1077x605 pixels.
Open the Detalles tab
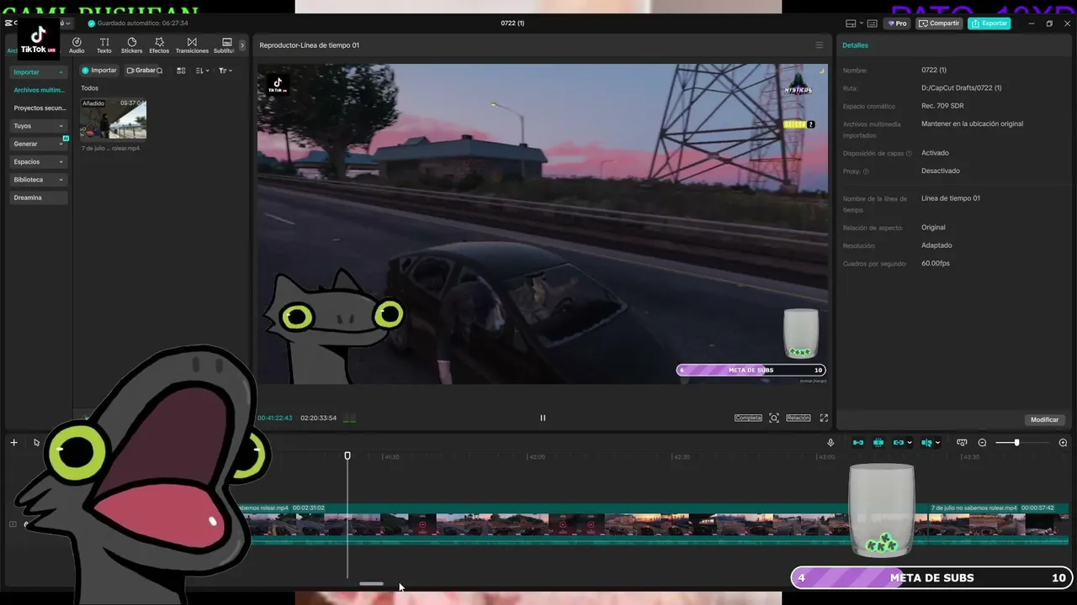pyautogui.click(x=855, y=45)
